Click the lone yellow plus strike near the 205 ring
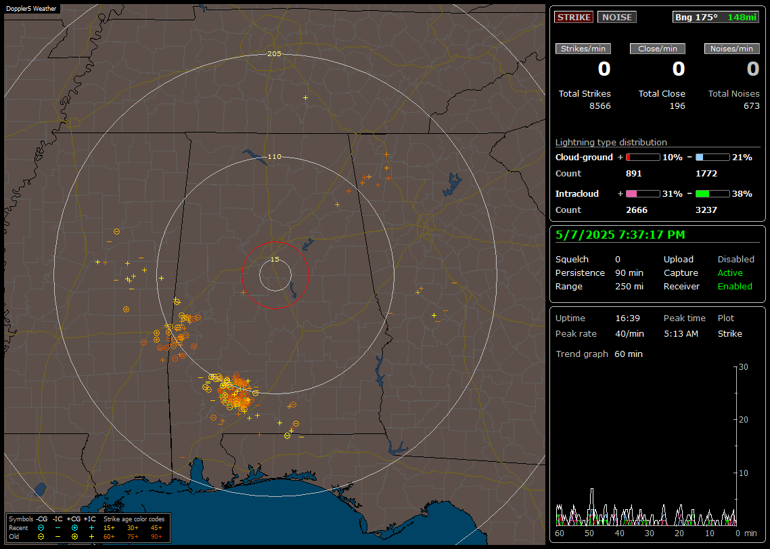The image size is (770, 549). [x=305, y=98]
